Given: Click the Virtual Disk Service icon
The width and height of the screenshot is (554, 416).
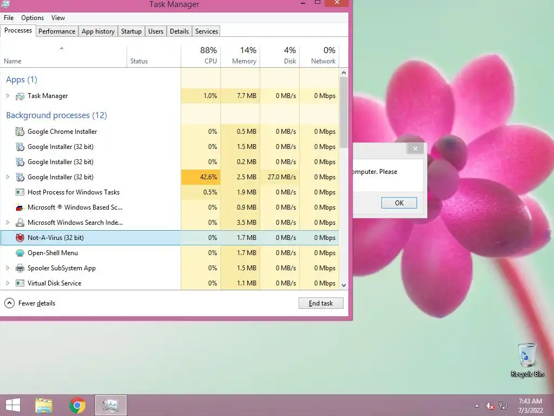Looking at the screenshot, I should pyautogui.click(x=20, y=283).
